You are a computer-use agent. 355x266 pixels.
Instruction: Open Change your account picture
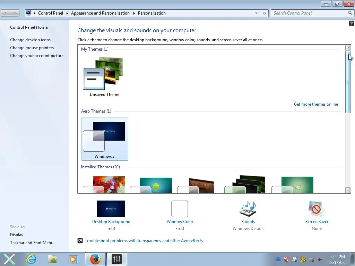click(x=37, y=56)
